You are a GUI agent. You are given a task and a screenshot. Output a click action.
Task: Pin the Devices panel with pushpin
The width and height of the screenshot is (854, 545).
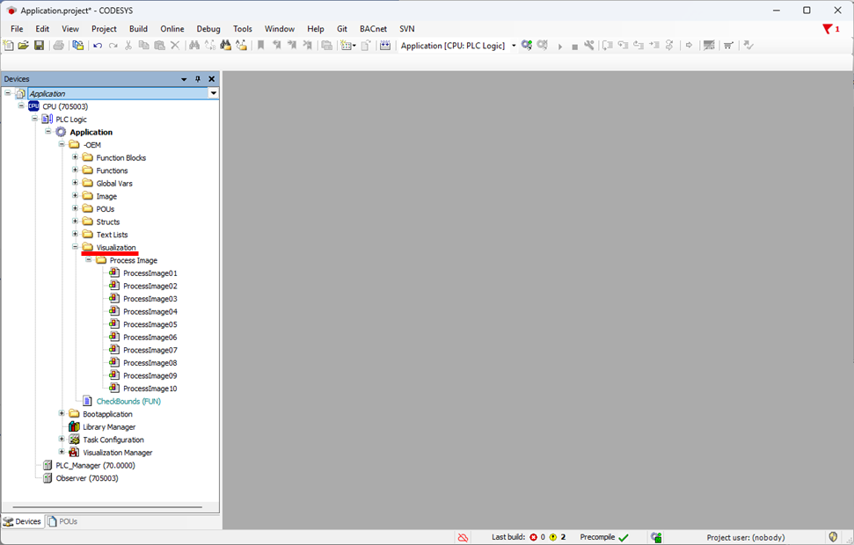[x=198, y=79]
